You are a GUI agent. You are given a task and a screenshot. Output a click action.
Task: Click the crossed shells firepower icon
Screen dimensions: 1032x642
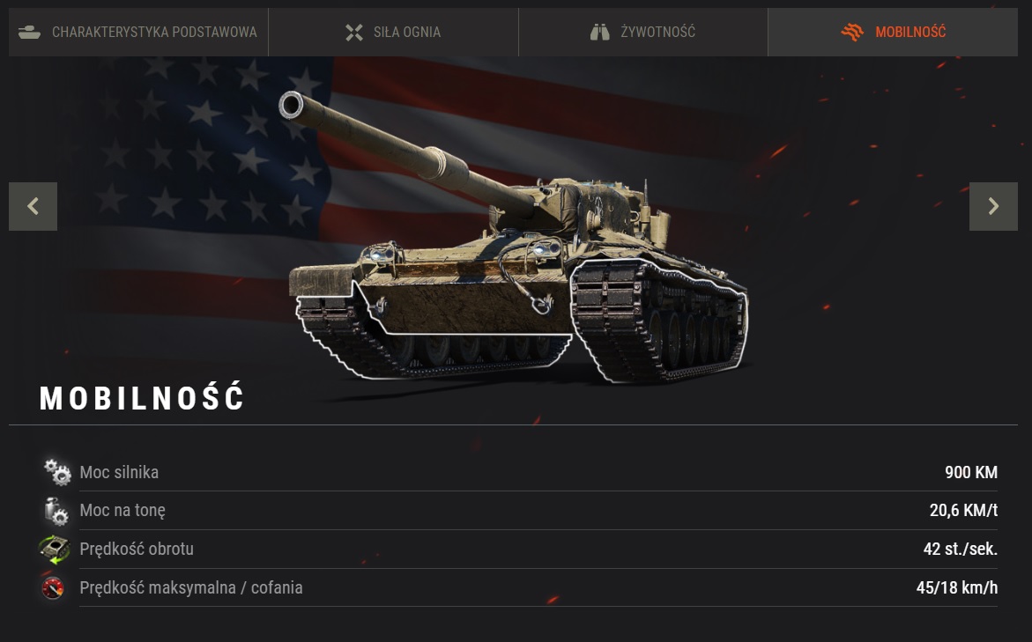354,33
